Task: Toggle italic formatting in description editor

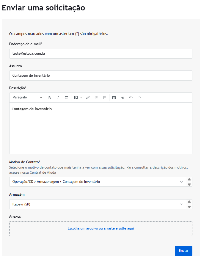Action: 58,98
